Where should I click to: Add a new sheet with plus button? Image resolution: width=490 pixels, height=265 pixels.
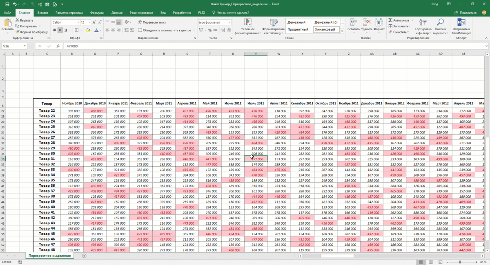click(84, 256)
